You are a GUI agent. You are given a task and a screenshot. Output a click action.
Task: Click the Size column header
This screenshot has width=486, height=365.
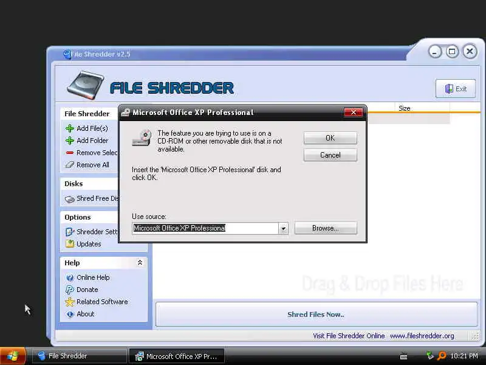click(404, 108)
